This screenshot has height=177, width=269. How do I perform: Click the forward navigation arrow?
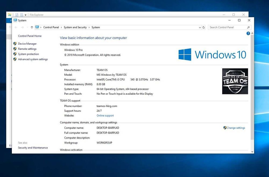(x=22, y=27)
